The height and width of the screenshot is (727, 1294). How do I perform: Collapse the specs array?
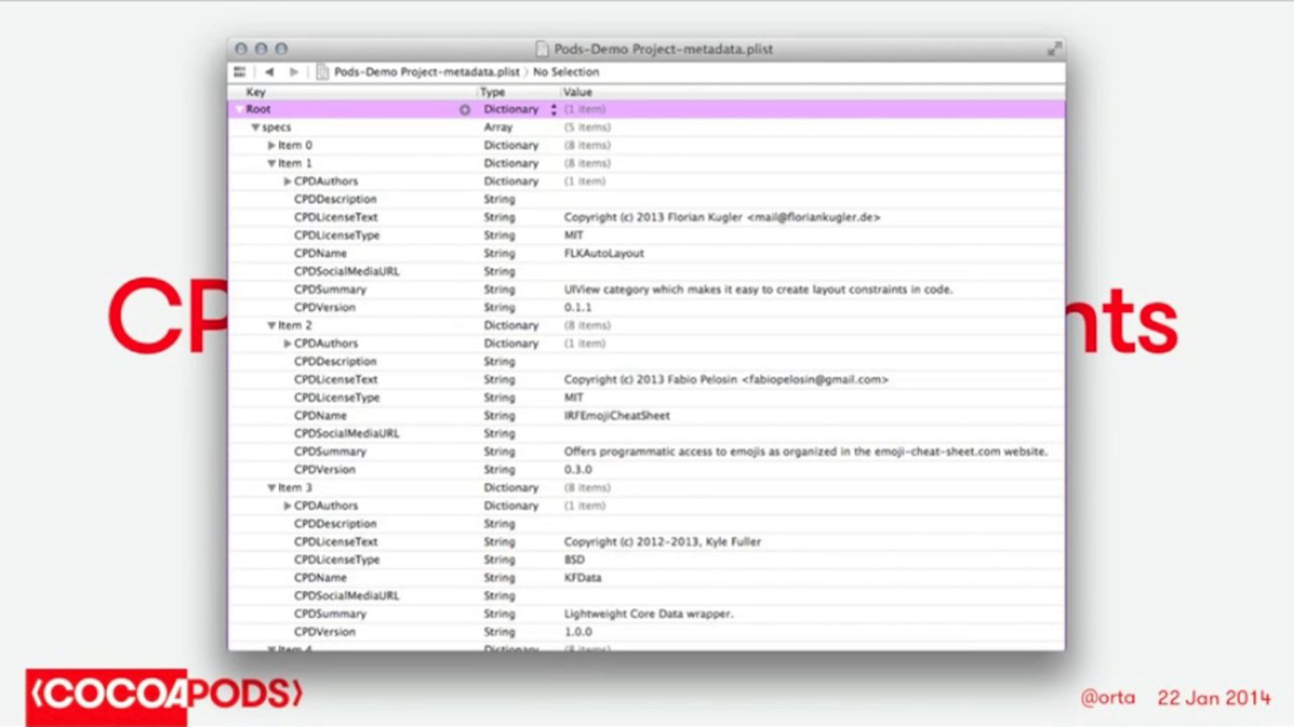[256, 128]
